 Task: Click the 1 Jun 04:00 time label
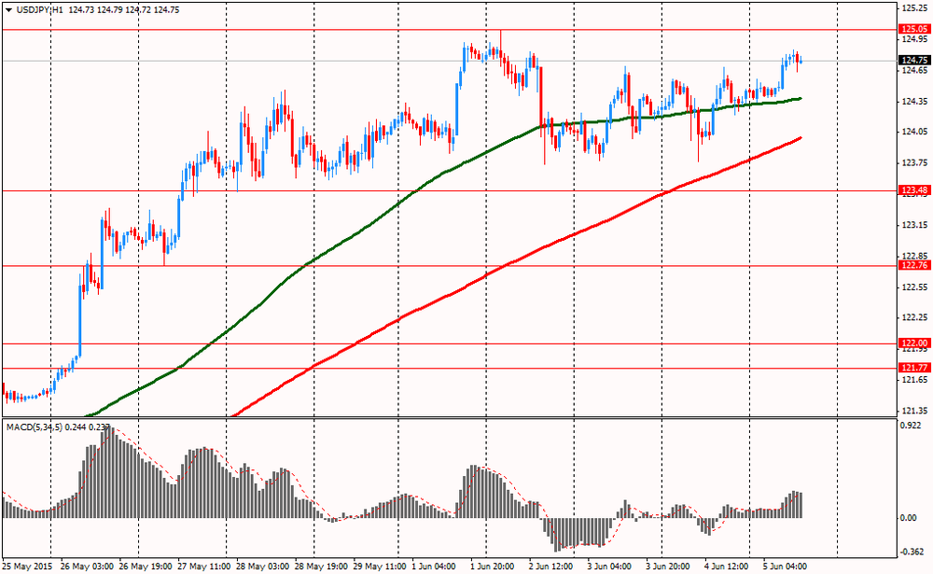(x=434, y=566)
